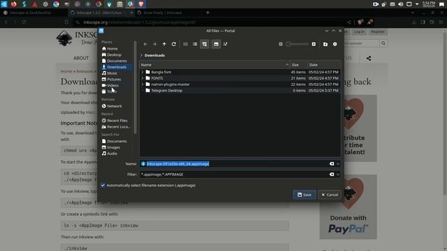Expand the FONTS folder

coord(142,78)
